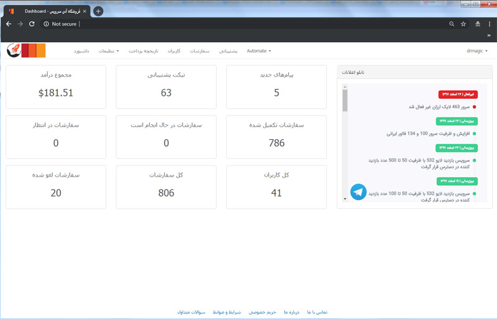Image resolution: width=497 pixels, height=319 pixels.
Task: Click the سفارشات لغو شده 20 card
Action: 56,187
